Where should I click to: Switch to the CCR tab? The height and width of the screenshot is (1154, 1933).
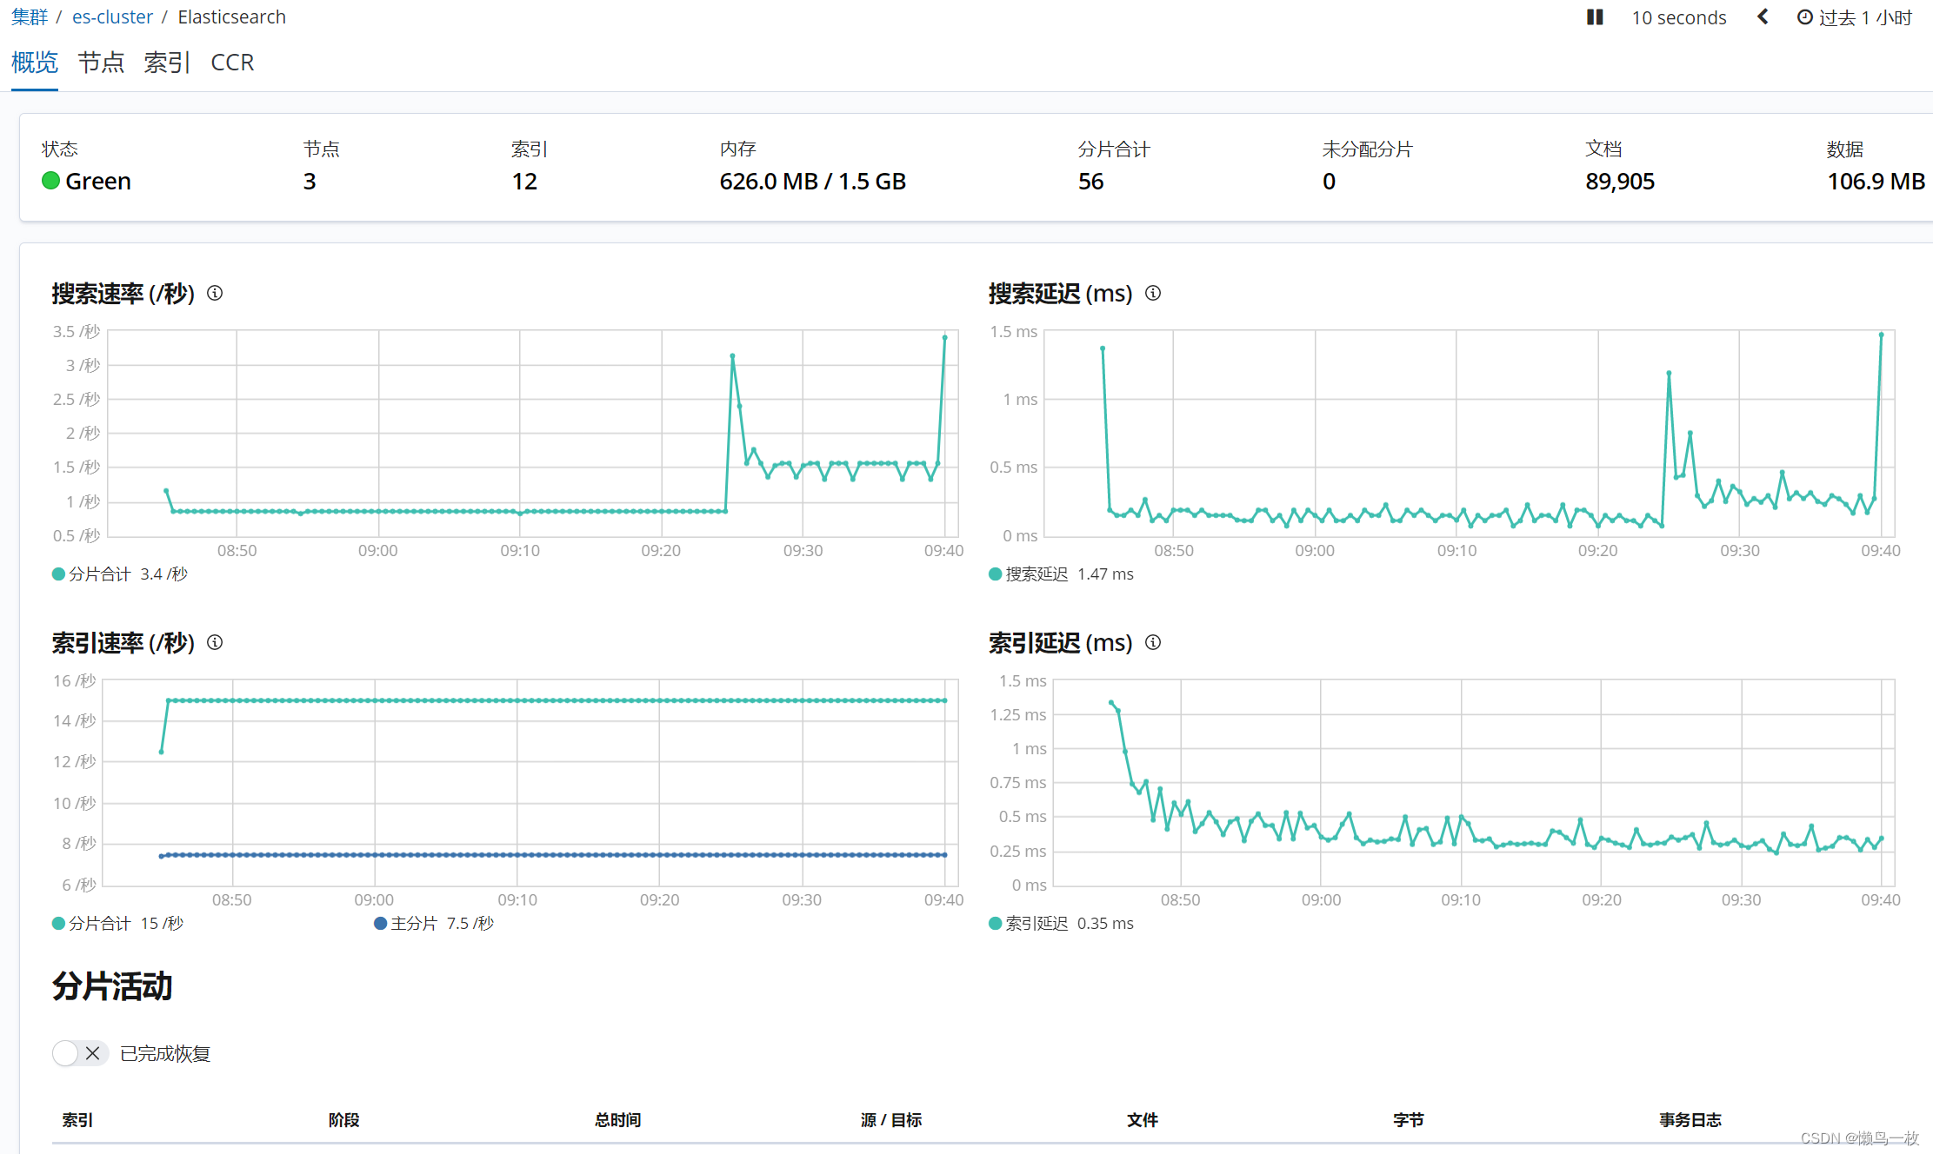point(232,63)
